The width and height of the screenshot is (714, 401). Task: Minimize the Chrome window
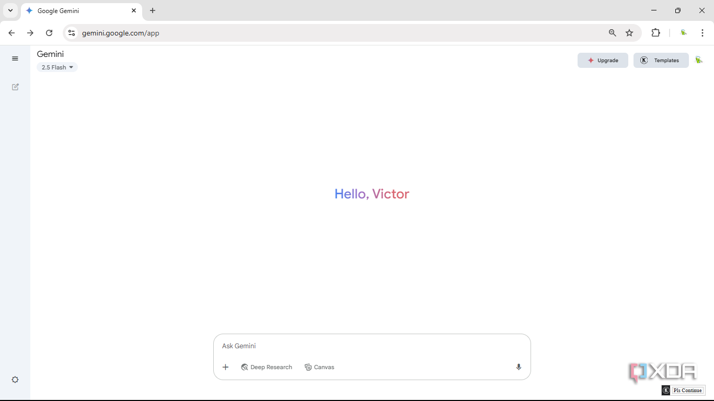pos(654,10)
